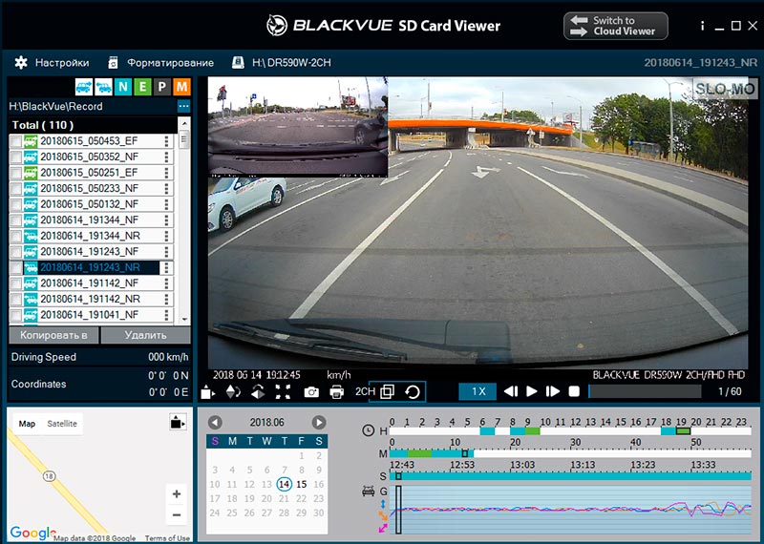Screen dimensions: 764x544
Task: Step to the previous frame
Action: pos(510,391)
